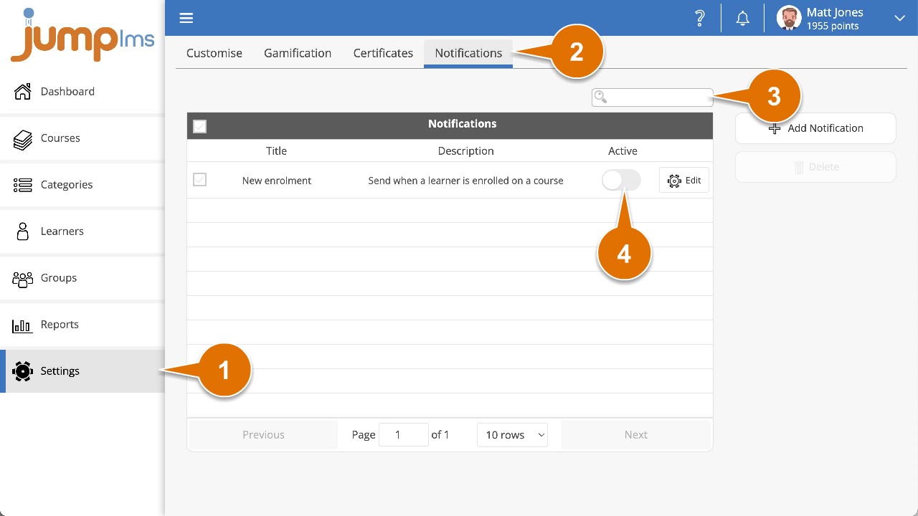This screenshot has width=918, height=516.
Task: Open the hamburger menu icon
Action: point(186,18)
